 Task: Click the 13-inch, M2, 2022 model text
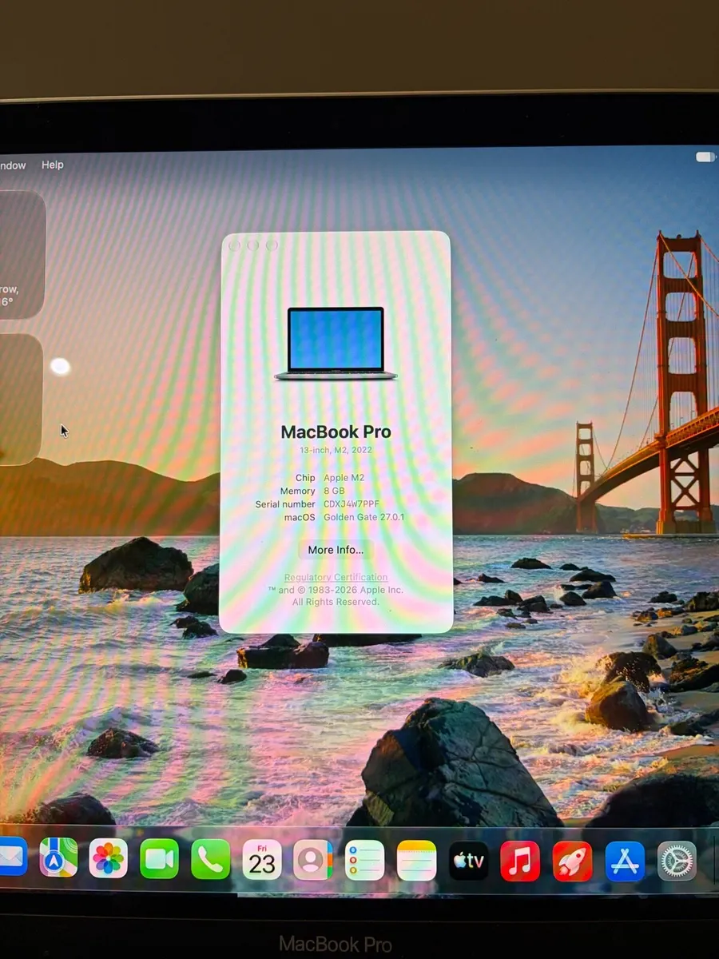(336, 450)
